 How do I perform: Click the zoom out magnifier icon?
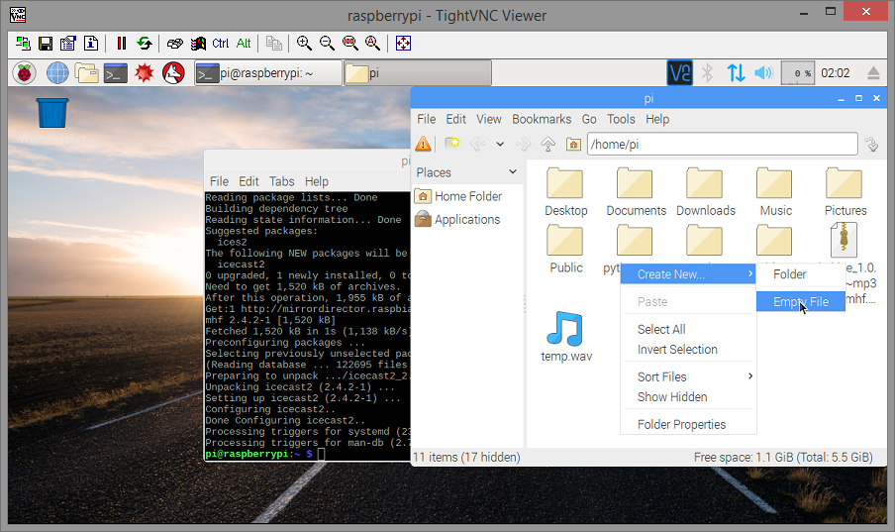click(327, 44)
